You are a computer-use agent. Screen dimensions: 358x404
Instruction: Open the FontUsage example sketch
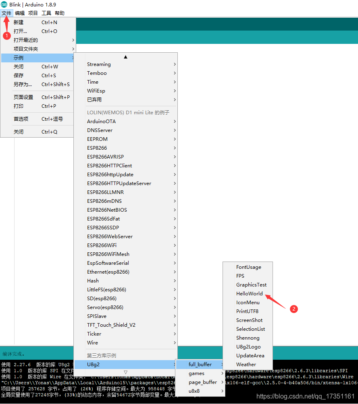point(248,267)
